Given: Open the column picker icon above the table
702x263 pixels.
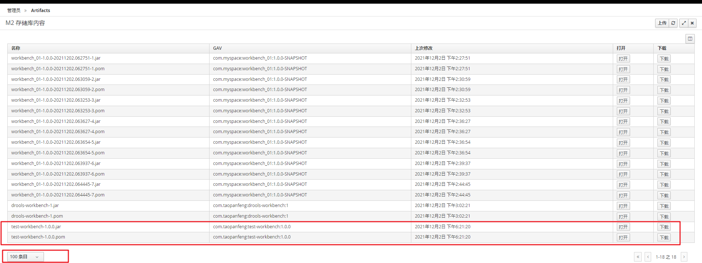Looking at the screenshot, I should tap(690, 39).
